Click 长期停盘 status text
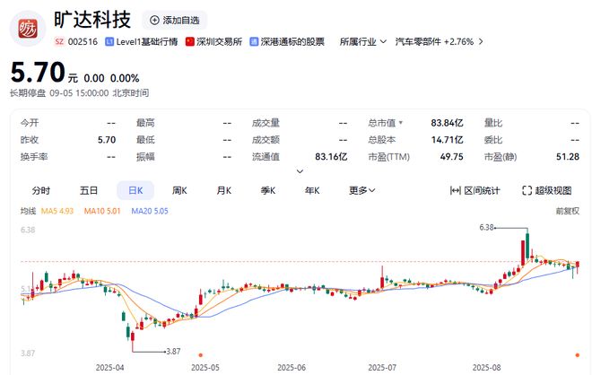This screenshot has width=592, height=375. [x=28, y=93]
